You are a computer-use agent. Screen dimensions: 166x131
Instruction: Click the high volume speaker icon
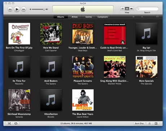point(47,9)
